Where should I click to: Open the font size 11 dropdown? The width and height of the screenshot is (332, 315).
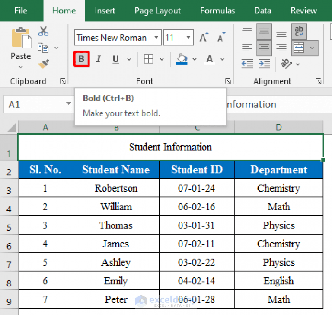pos(188,38)
